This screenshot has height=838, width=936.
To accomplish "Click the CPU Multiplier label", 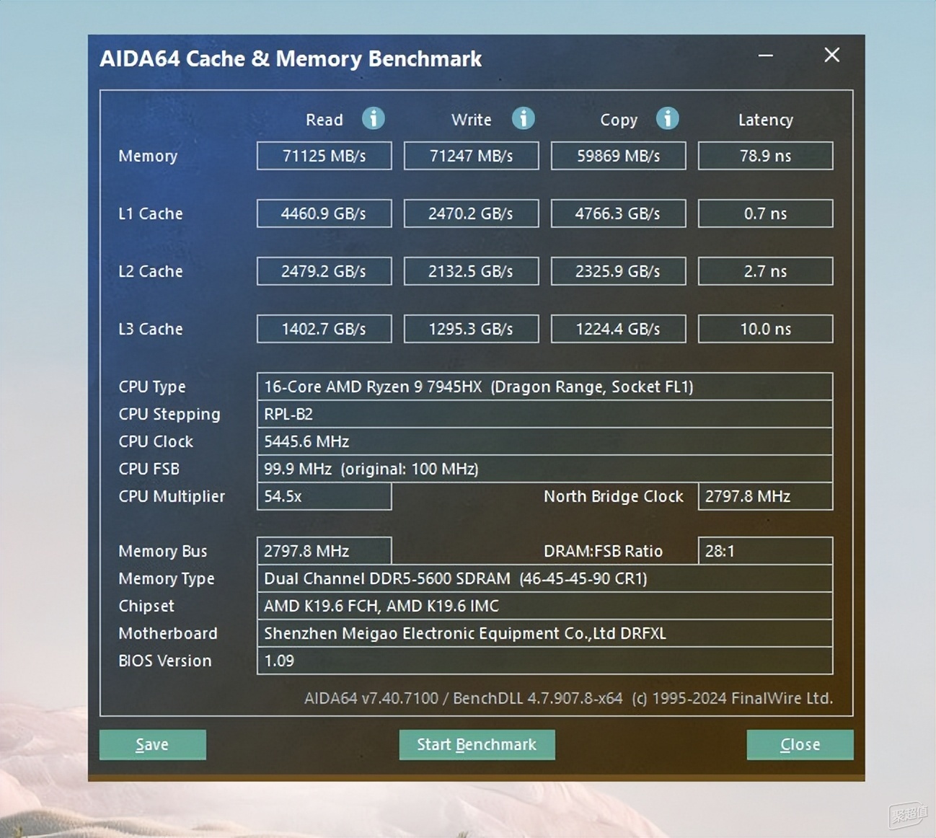I will coord(172,497).
